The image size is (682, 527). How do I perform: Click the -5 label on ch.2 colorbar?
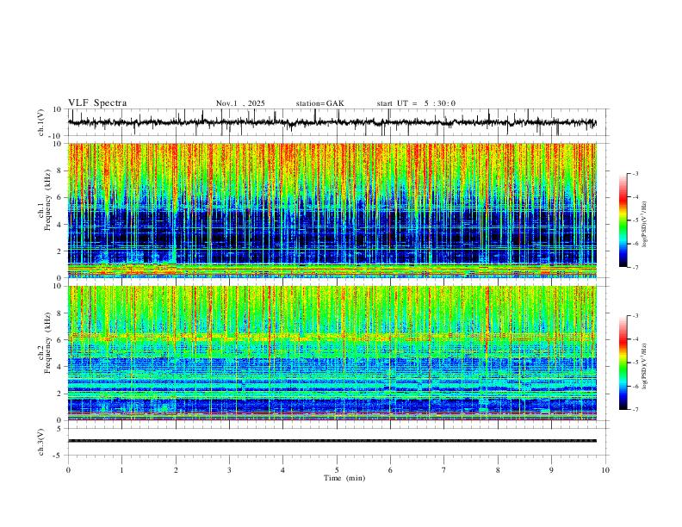point(635,363)
